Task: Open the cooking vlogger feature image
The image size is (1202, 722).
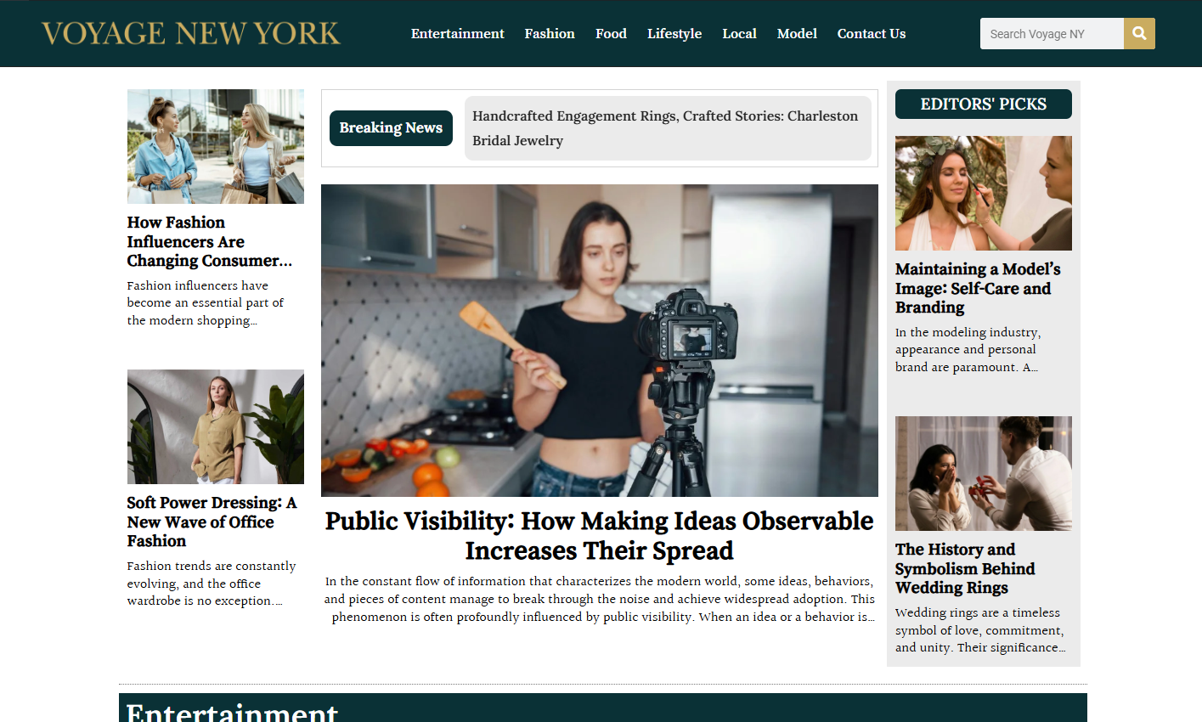Action: click(x=600, y=341)
